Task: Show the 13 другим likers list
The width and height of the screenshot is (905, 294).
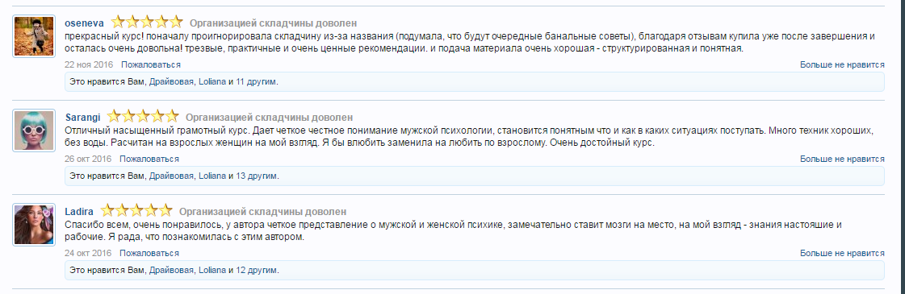Action: tap(256, 176)
